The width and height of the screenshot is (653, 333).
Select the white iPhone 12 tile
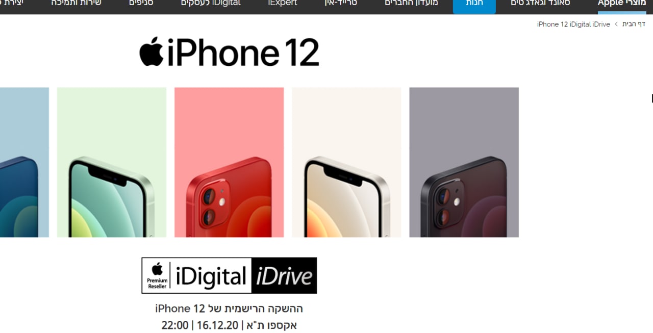pos(346,162)
